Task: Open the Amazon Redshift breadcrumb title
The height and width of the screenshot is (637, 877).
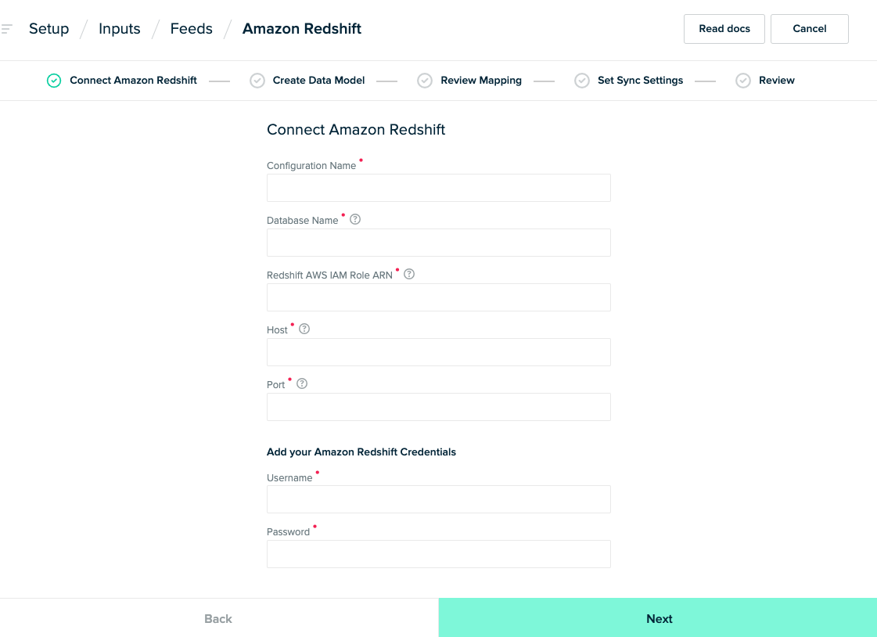Action: click(302, 28)
